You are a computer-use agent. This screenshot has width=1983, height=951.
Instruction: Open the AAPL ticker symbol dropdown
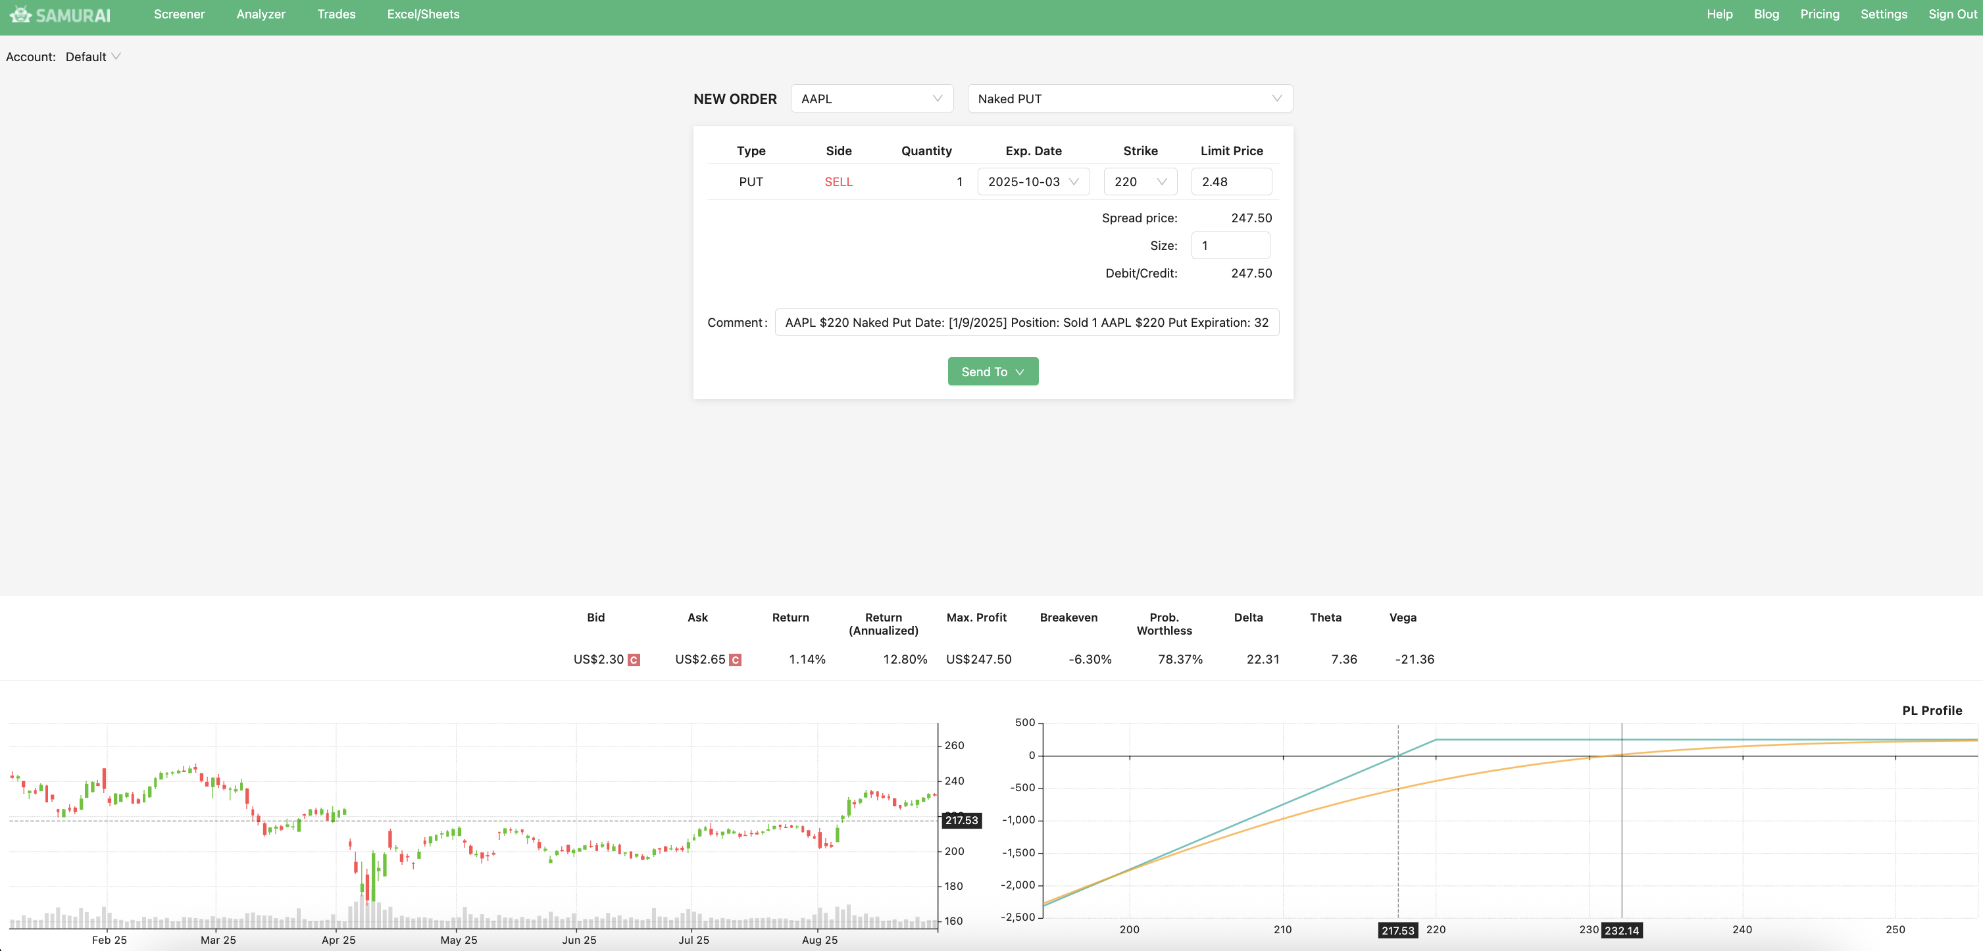point(871,99)
